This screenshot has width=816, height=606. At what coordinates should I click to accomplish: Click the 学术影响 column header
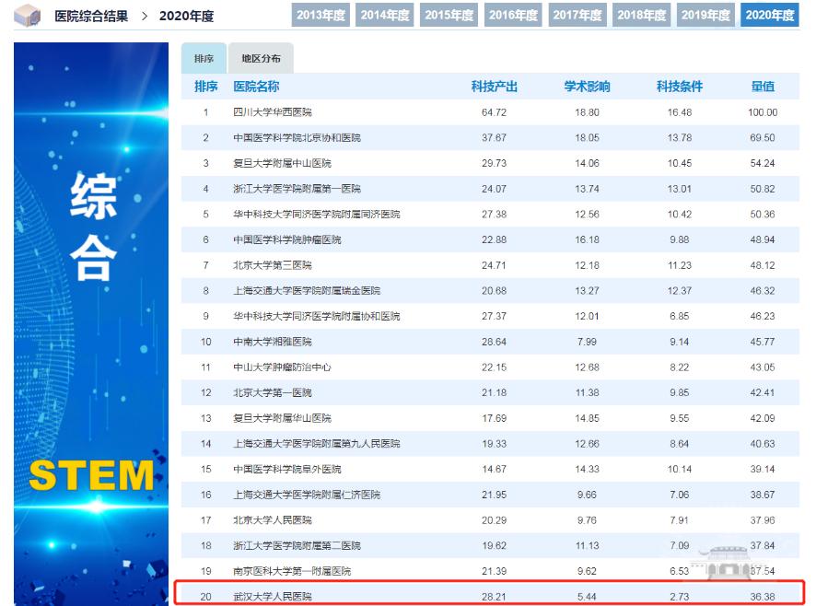click(587, 87)
